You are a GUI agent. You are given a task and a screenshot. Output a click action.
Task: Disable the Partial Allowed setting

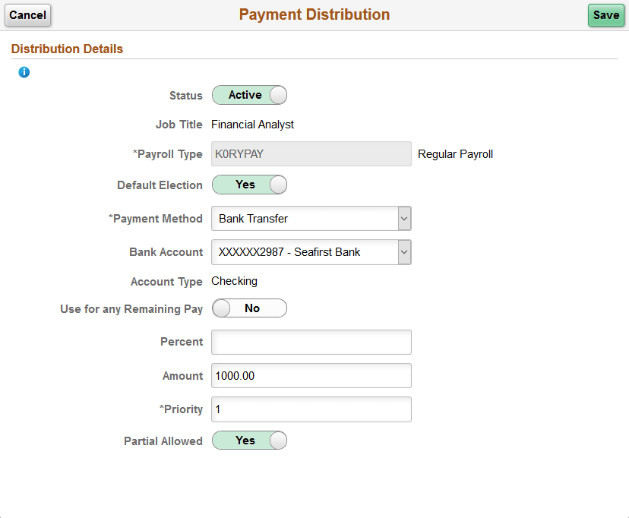click(249, 441)
